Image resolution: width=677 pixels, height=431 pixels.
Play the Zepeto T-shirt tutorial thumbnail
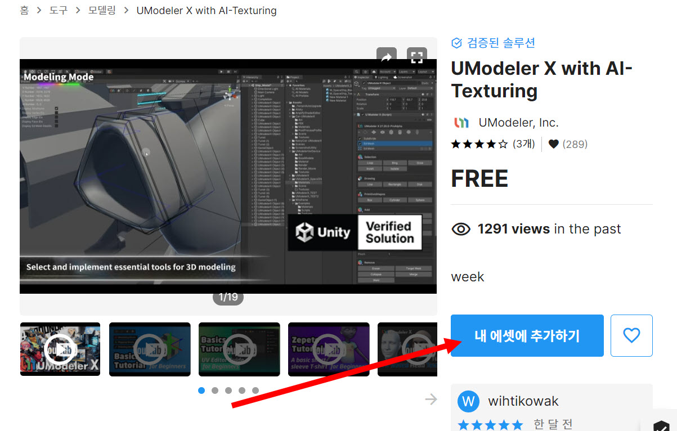tap(329, 349)
